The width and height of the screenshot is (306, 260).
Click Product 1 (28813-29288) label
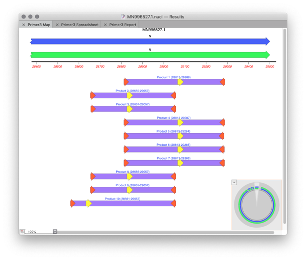click(173, 77)
